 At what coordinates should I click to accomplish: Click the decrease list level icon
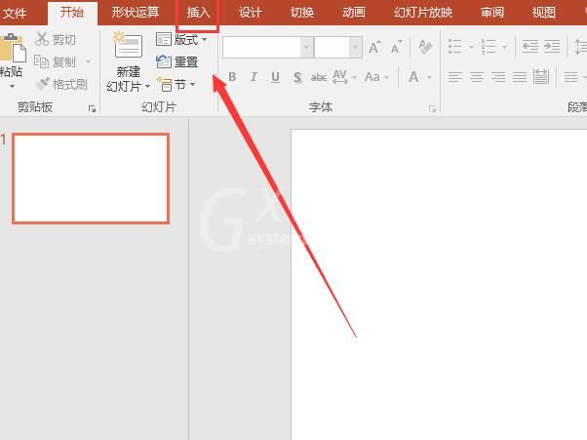(530, 47)
